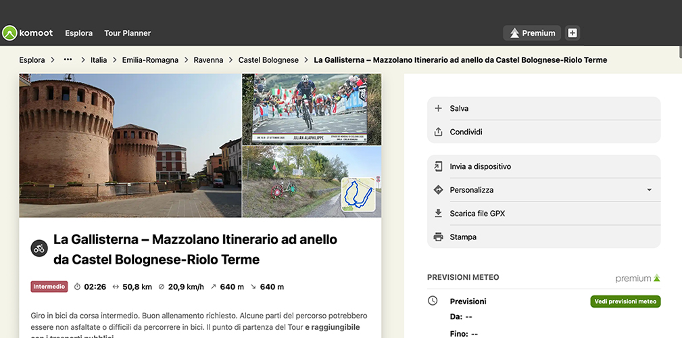Click the komoot logo icon
Image resolution: width=682 pixels, height=338 pixels.
tap(10, 33)
